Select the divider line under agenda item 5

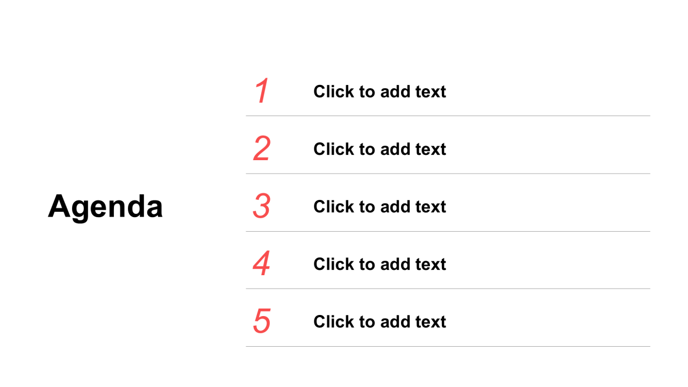tap(448, 346)
